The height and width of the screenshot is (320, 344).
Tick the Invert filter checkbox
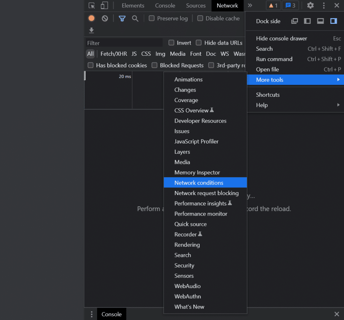click(x=171, y=43)
